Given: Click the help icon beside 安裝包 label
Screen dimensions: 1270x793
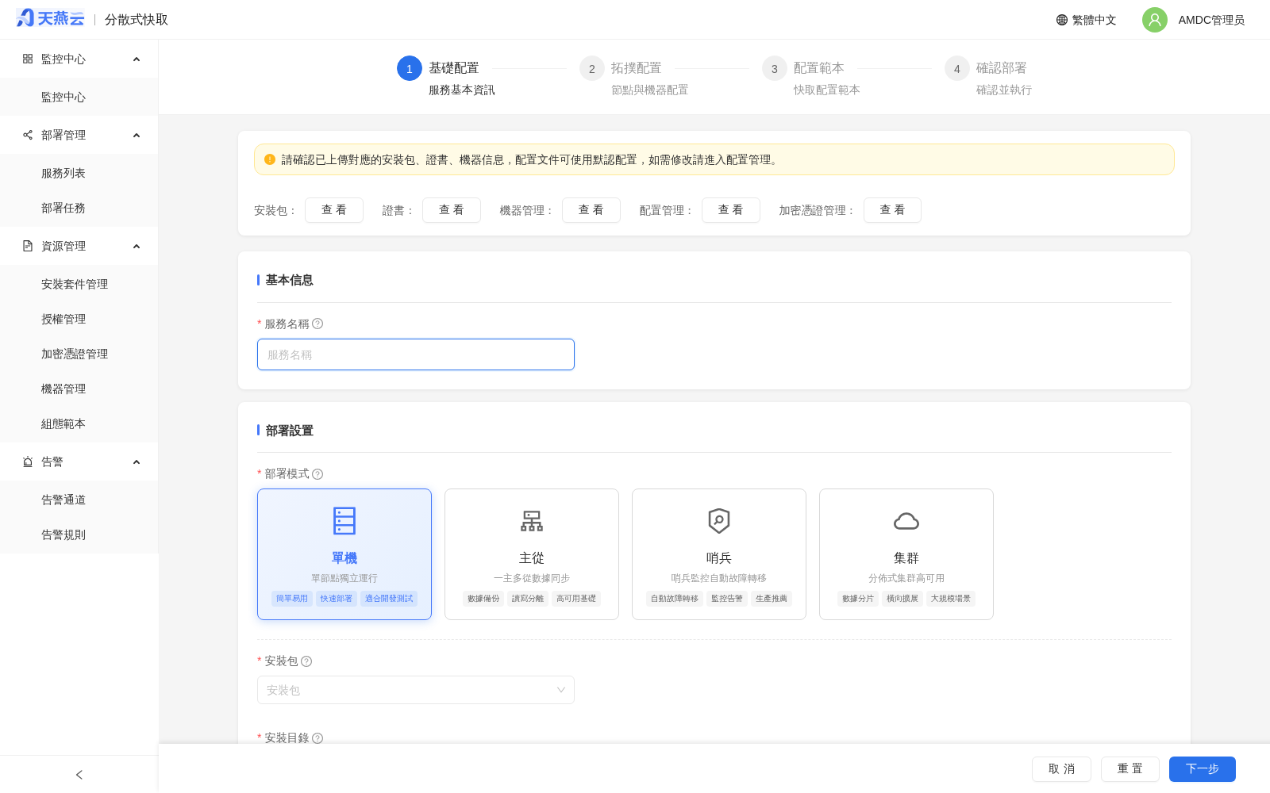Looking at the screenshot, I should point(306,661).
